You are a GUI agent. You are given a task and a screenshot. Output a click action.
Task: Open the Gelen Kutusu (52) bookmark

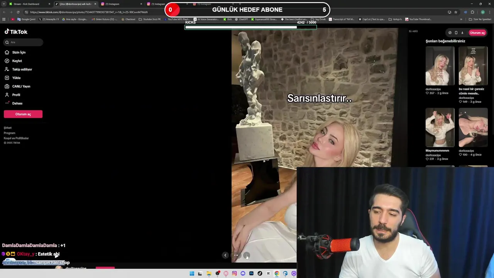pos(104,19)
